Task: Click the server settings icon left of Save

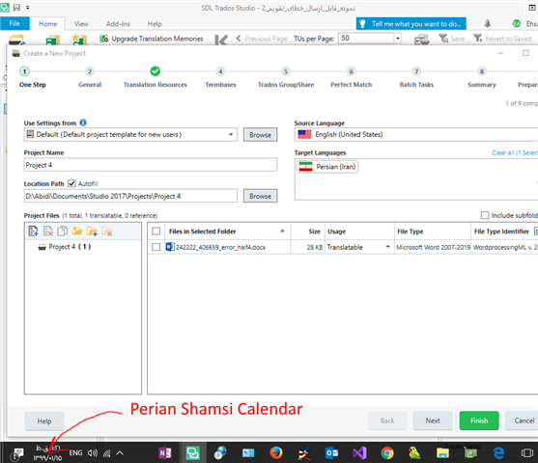Action: point(422,40)
